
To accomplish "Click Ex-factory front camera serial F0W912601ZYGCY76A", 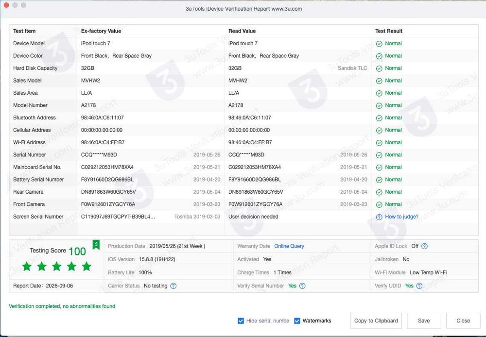I will pos(108,204).
